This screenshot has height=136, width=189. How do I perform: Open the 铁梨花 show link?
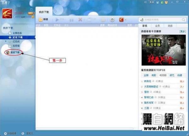147,81
